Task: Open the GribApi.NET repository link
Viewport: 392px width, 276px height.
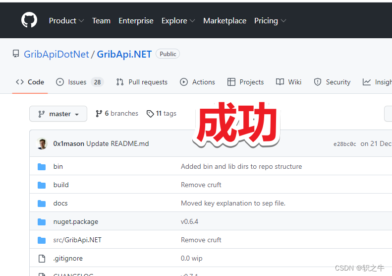Action: click(x=124, y=54)
